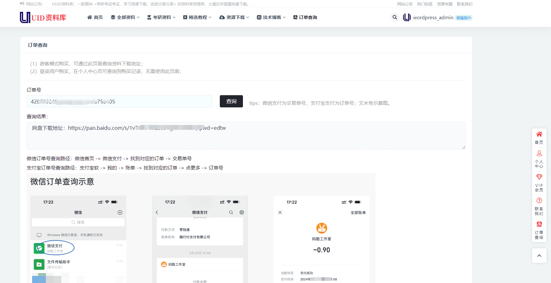The width and height of the screenshot is (551, 283).
Task: Open 联系我们 link in top bar
Action: pyautogui.click(x=465, y=4)
